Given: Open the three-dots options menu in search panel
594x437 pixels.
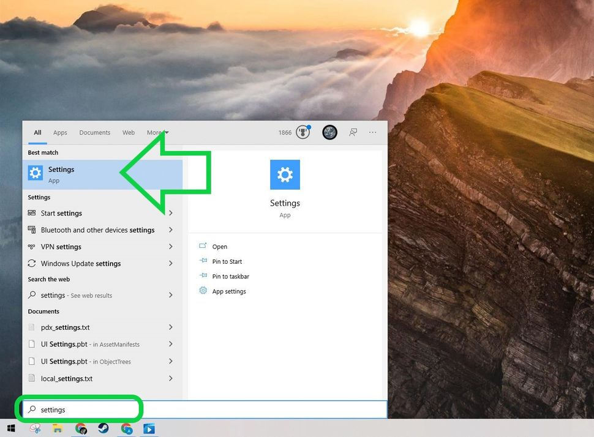Looking at the screenshot, I should pyautogui.click(x=373, y=132).
